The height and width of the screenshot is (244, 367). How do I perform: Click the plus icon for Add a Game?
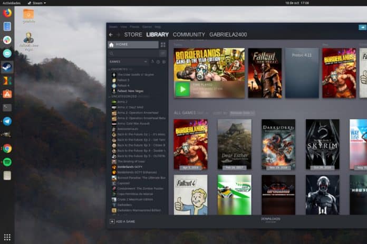click(x=112, y=221)
